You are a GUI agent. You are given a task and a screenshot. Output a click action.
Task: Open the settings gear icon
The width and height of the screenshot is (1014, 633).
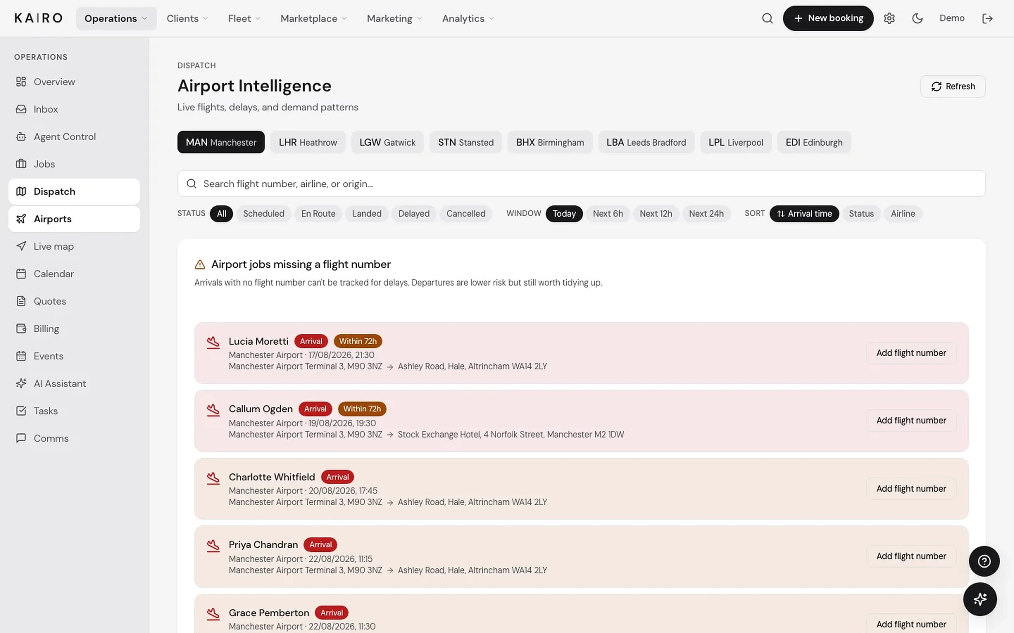click(x=889, y=18)
